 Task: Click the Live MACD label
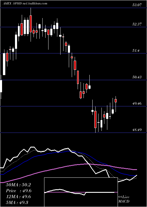[x=124, y=199]
